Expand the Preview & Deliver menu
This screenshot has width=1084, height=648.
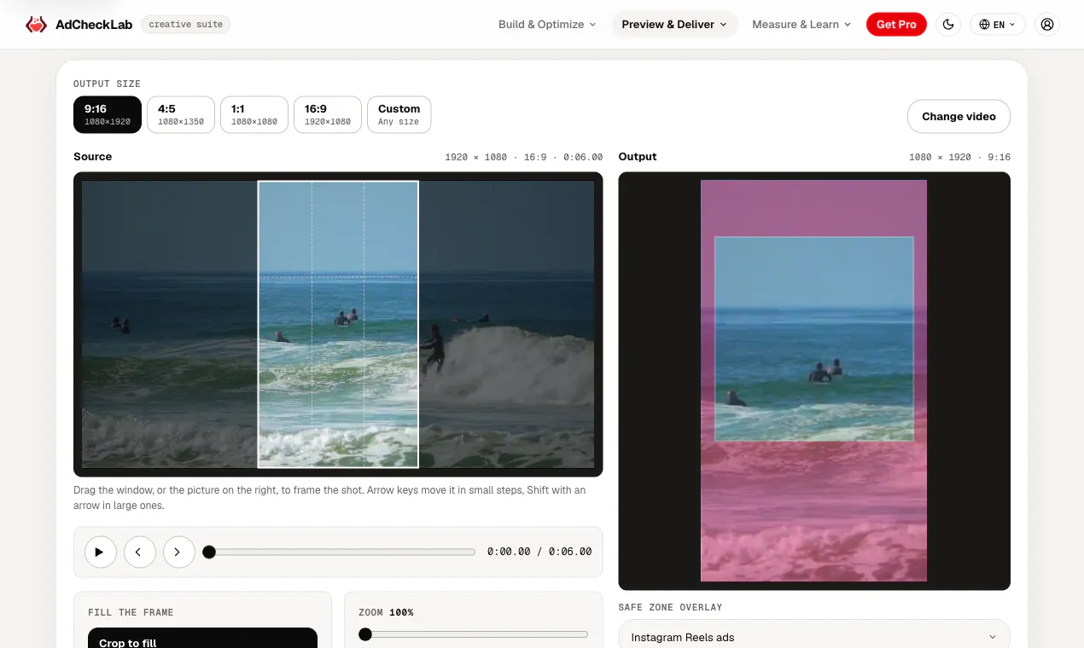tap(674, 25)
